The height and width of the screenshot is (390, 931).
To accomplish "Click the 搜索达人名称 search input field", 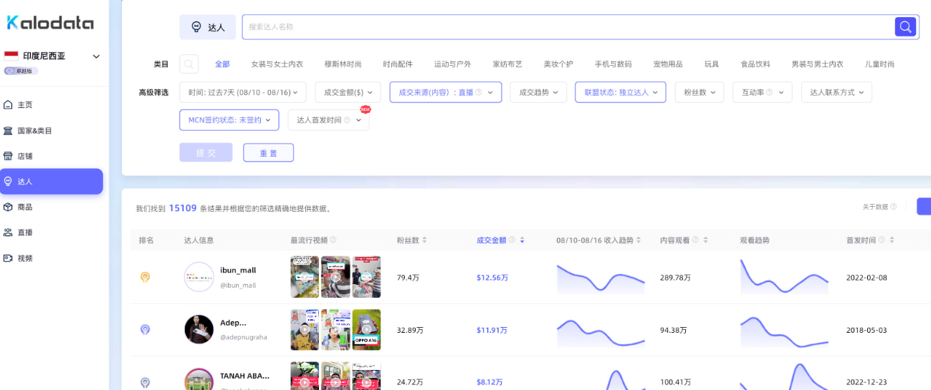I will pyautogui.click(x=568, y=27).
